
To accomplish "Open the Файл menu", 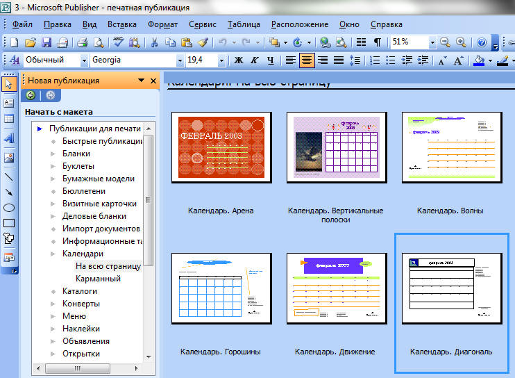I will point(22,24).
